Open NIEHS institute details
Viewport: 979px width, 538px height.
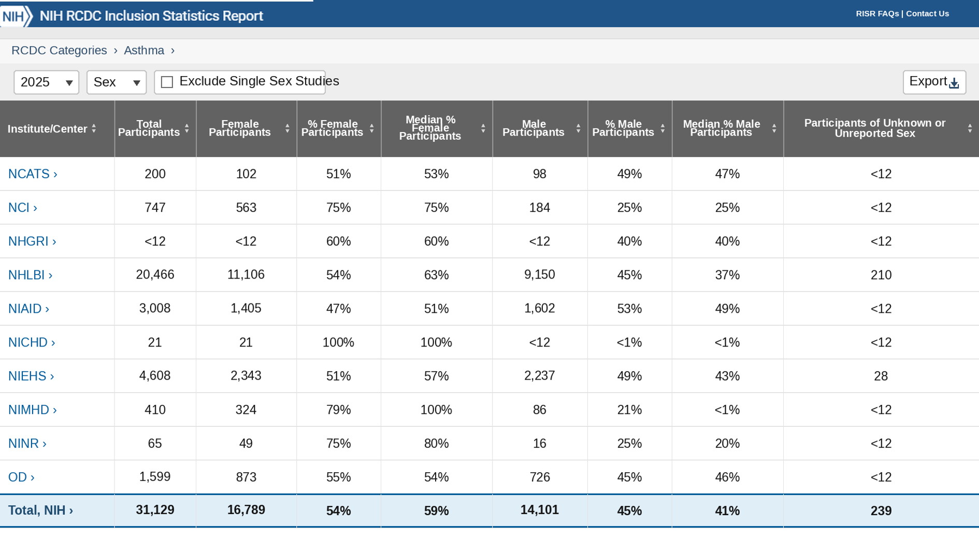click(x=31, y=376)
